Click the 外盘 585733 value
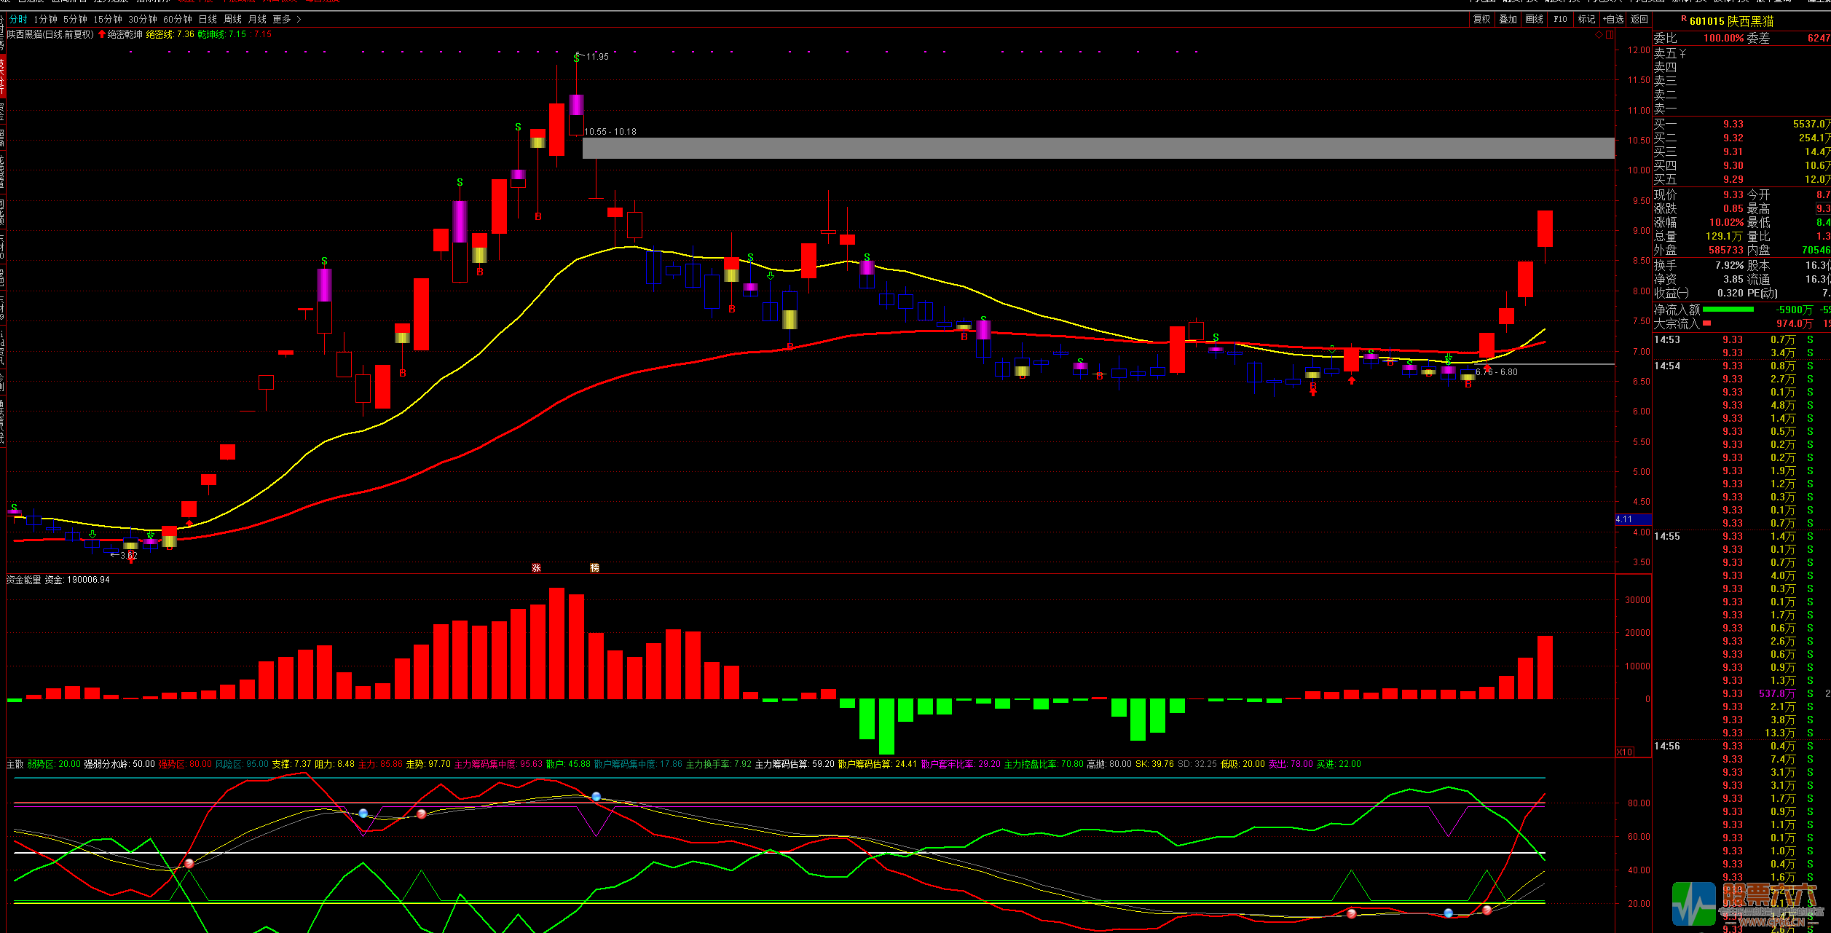 click(1726, 250)
